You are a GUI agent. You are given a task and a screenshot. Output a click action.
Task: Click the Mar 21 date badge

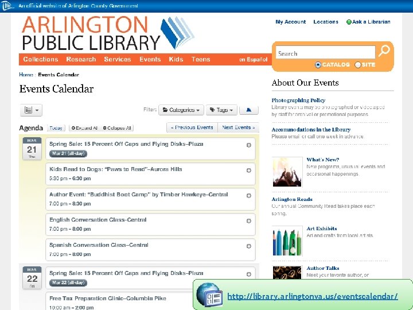32,149
